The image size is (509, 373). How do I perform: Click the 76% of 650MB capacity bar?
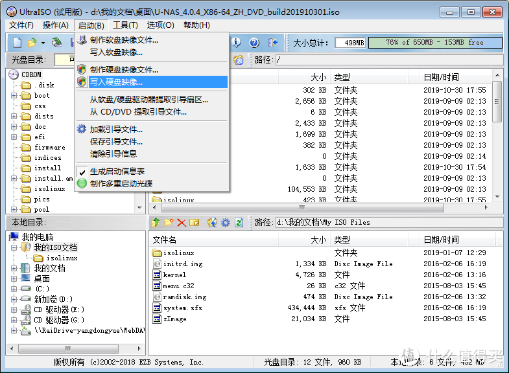click(x=435, y=43)
